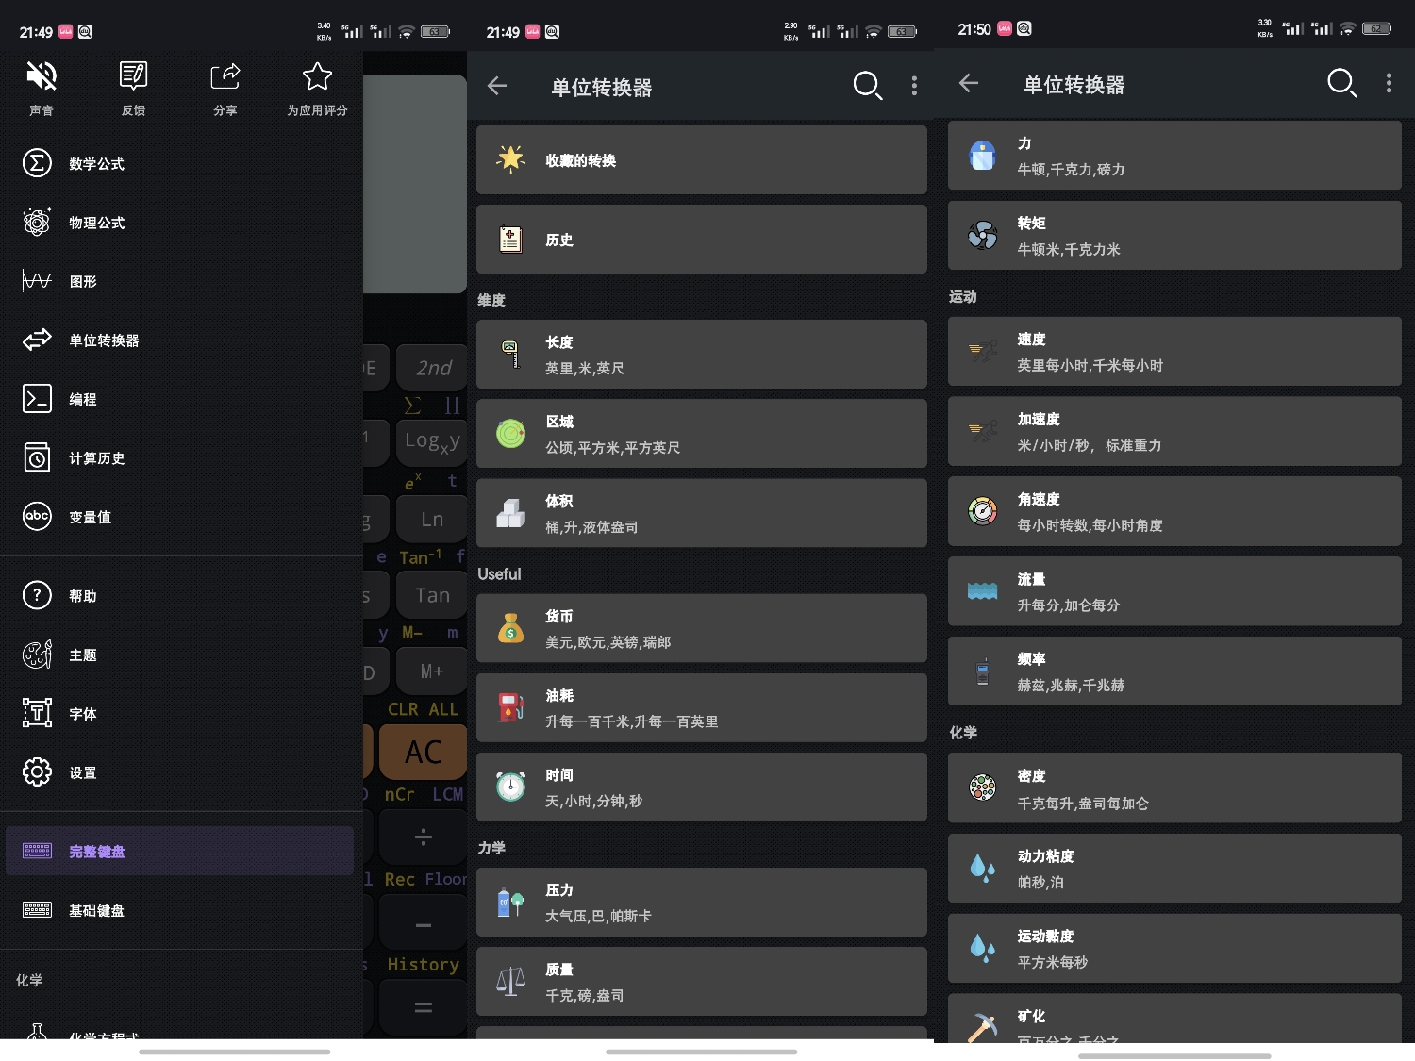Open overflow menu in right 单位转换器 screen

coord(1389,83)
